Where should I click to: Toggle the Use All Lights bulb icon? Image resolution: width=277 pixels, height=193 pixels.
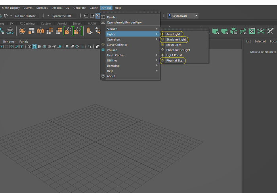54,46
